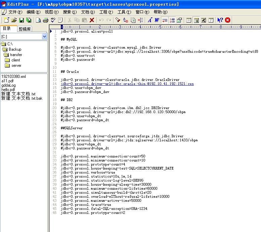The height and width of the screenshot is (232, 261).
Task: Click line number 32 in the gutter
Action: 55,156
